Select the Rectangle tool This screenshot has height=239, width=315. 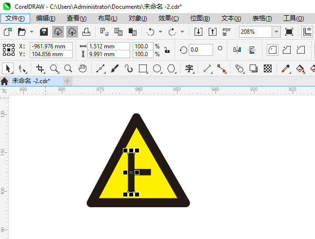click(x=143, y=68)
